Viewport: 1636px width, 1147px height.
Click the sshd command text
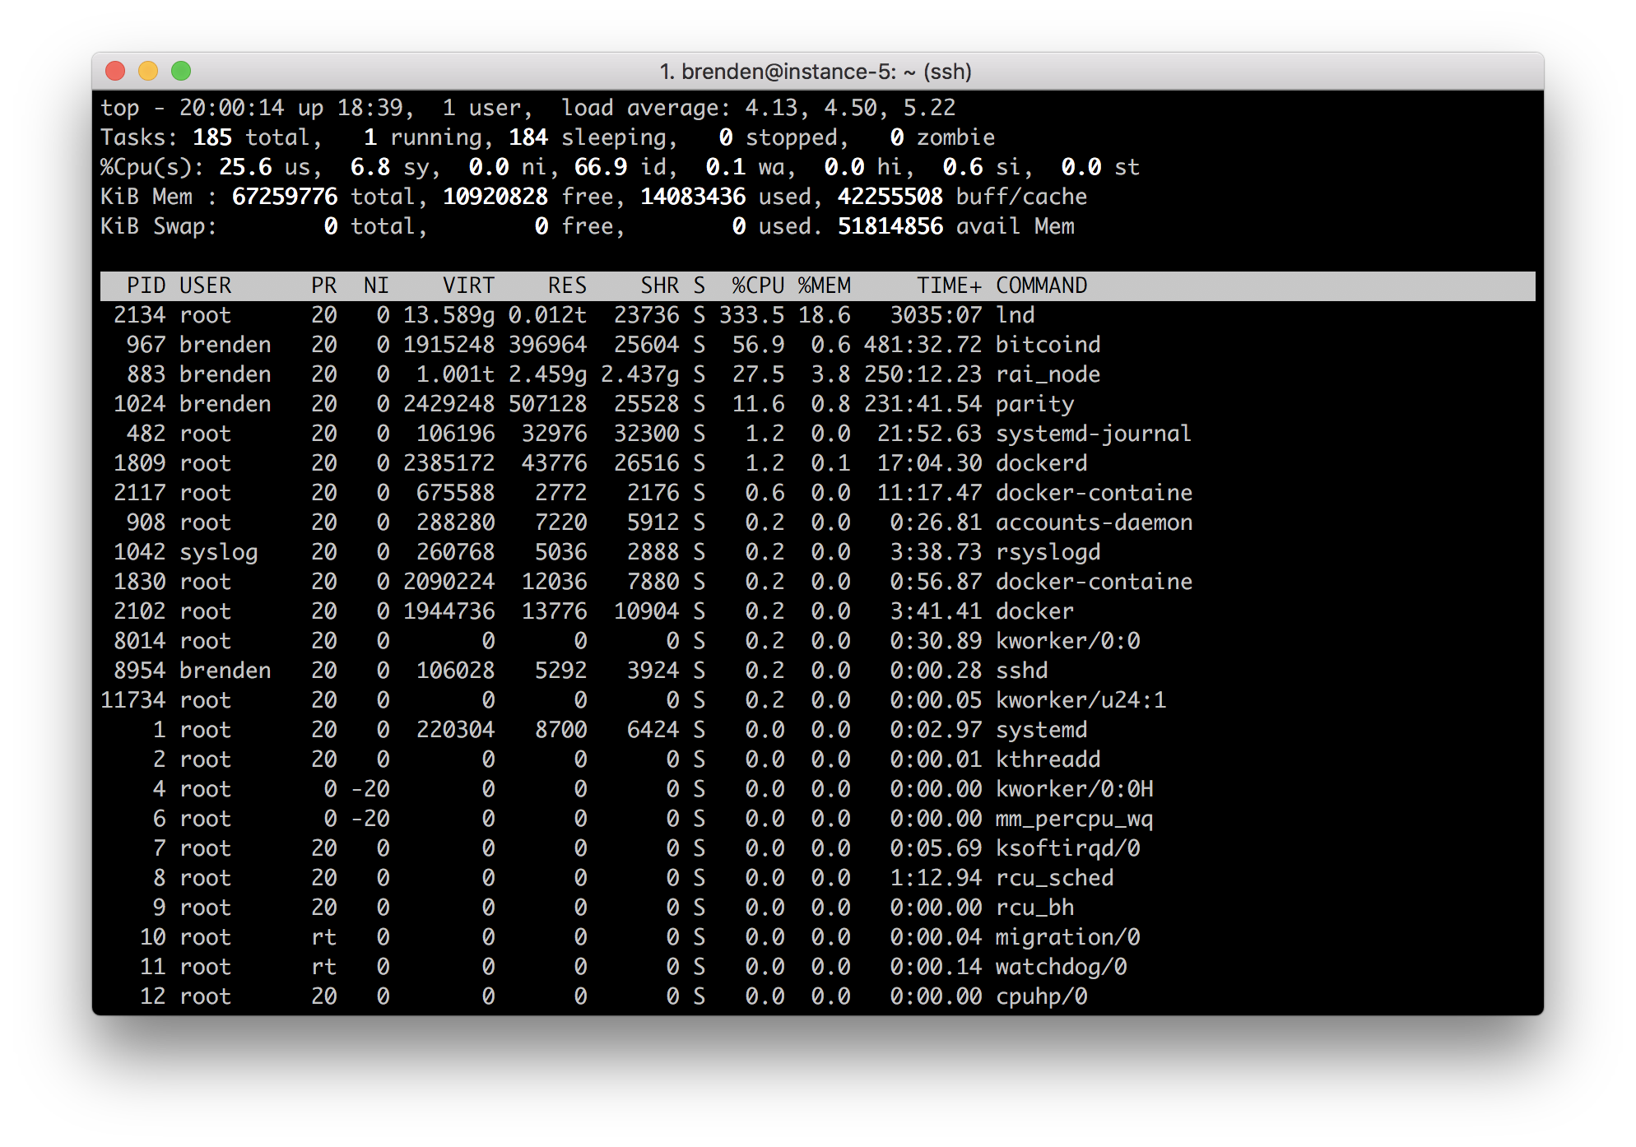(1021, 671)
